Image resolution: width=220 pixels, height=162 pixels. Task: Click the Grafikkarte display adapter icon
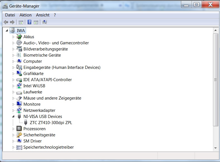(x=19, y=73)
